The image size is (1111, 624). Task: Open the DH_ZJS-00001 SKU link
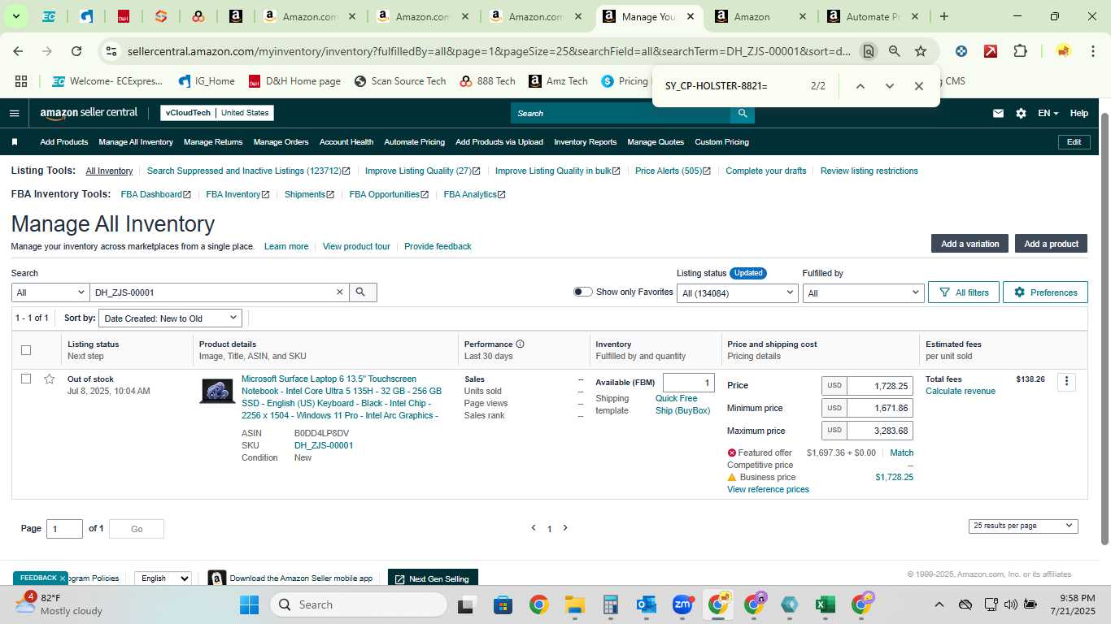coord(324,445)
